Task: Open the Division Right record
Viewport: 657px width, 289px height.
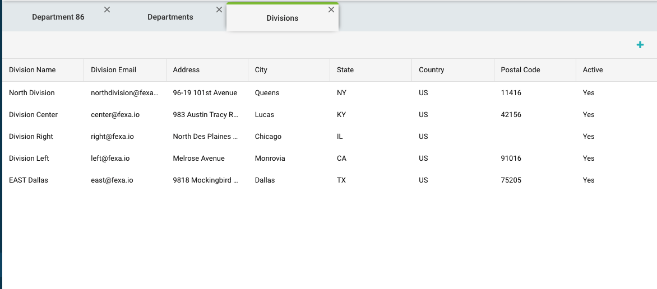Action: [x=31, y=137]
